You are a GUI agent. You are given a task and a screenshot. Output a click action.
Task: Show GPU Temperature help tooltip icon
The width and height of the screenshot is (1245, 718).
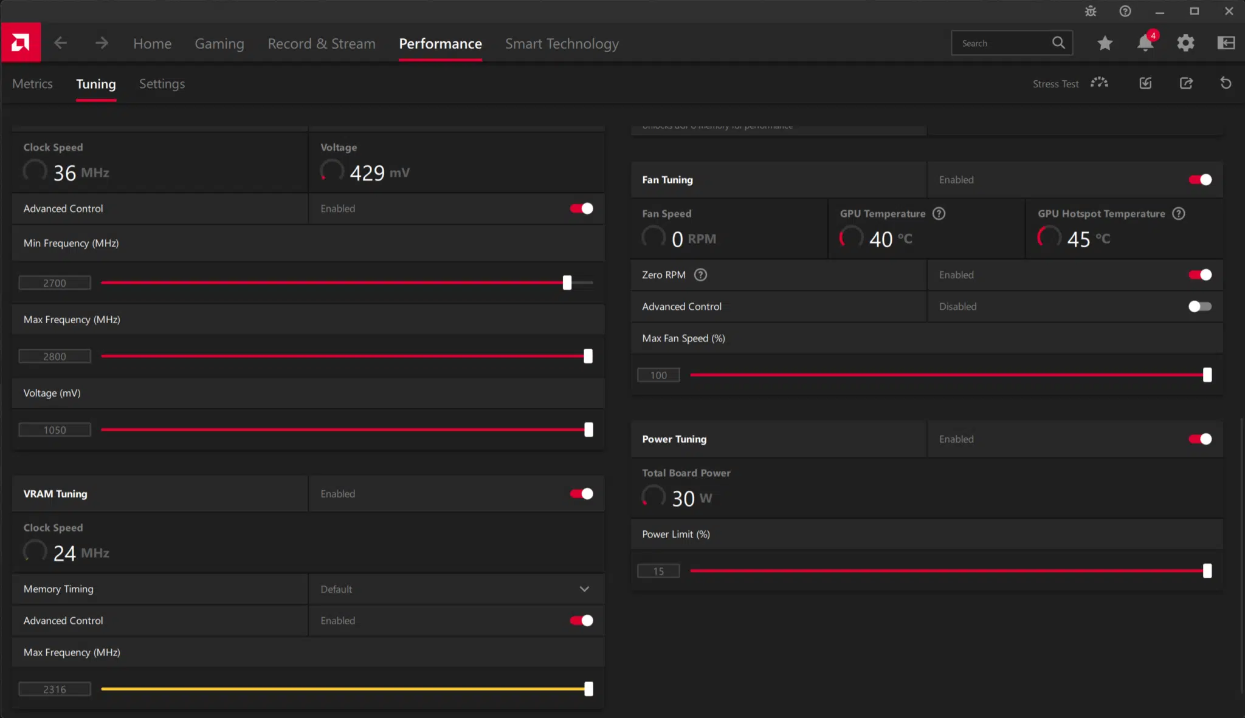coord(939,214)
